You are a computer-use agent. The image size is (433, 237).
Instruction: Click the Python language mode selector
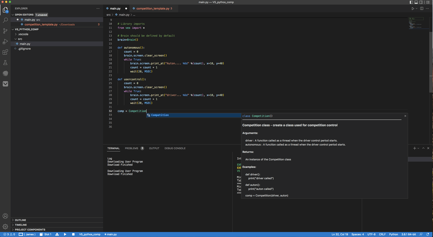[393, 234]
